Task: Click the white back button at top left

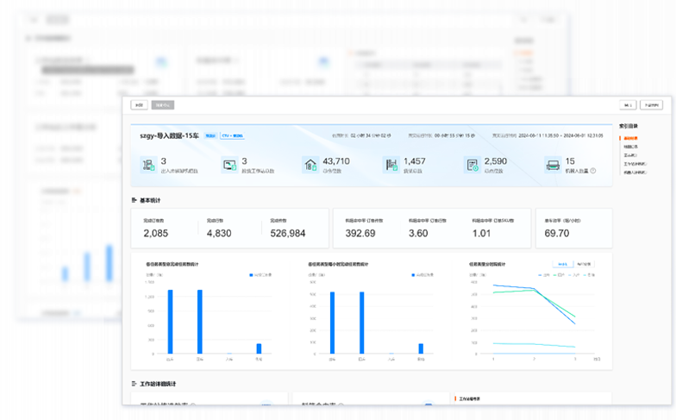Action: pyautogui.click(x=139, y=105)
